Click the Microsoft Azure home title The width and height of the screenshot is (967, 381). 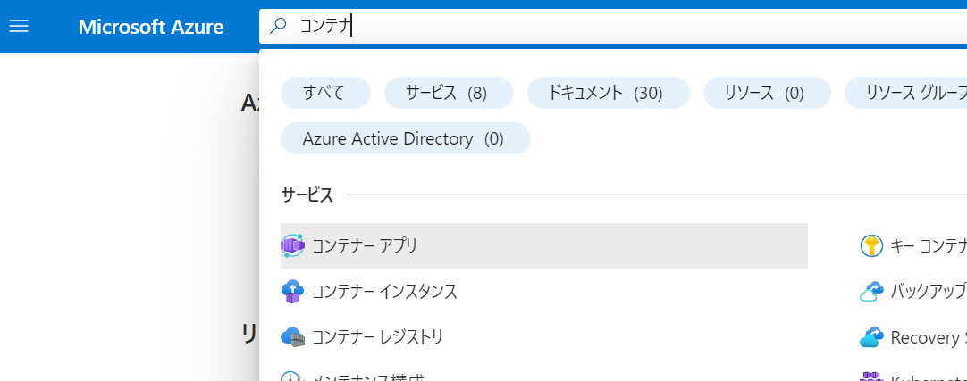(x=150, y=27)
